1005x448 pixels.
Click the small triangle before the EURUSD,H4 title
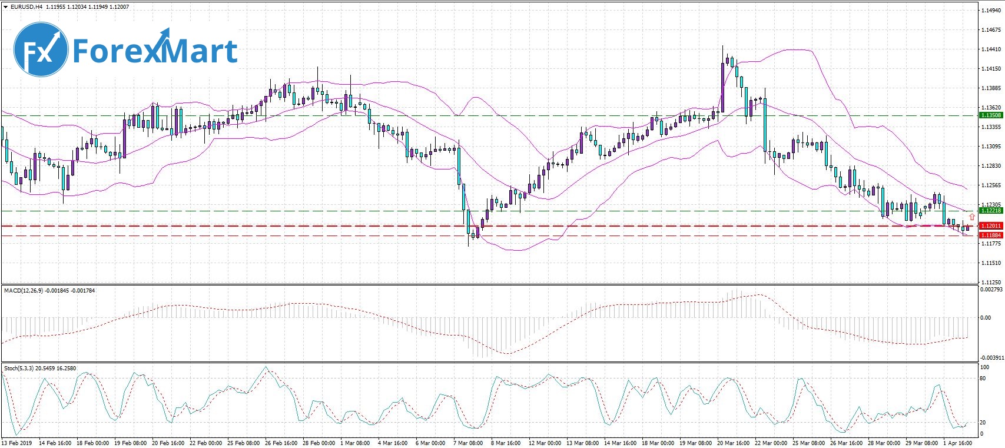[x=6, y=7]
